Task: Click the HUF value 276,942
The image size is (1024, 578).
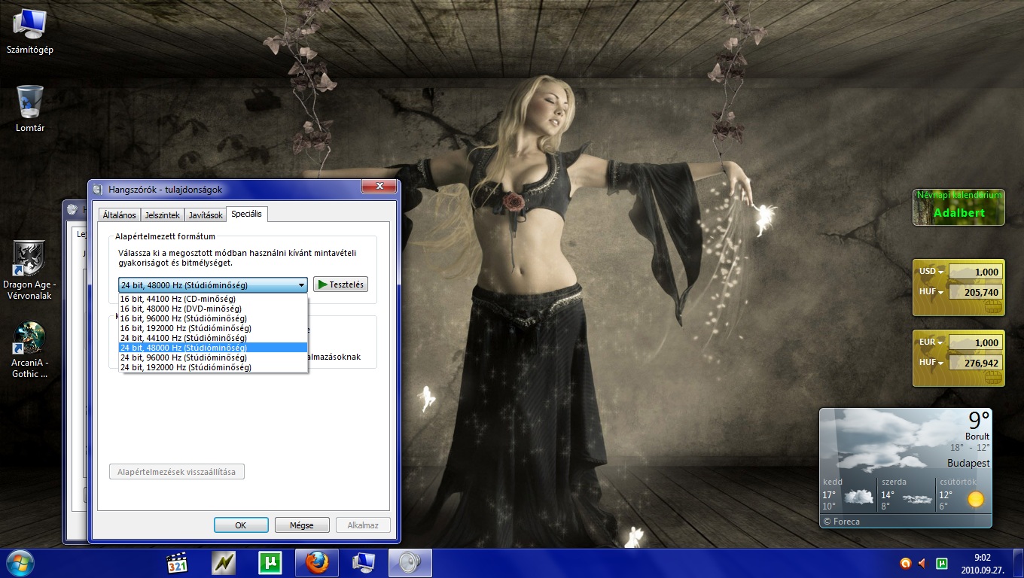Action: pyautogui.click(x=975, y=363)
